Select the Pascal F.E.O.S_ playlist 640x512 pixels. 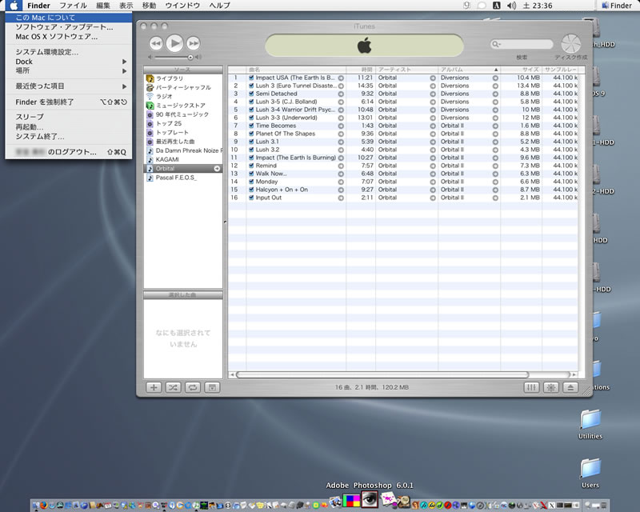click(183, 178)
